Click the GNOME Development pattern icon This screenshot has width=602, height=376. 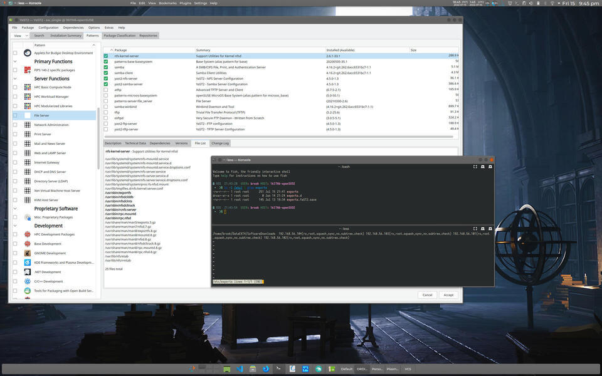point(27,253)
